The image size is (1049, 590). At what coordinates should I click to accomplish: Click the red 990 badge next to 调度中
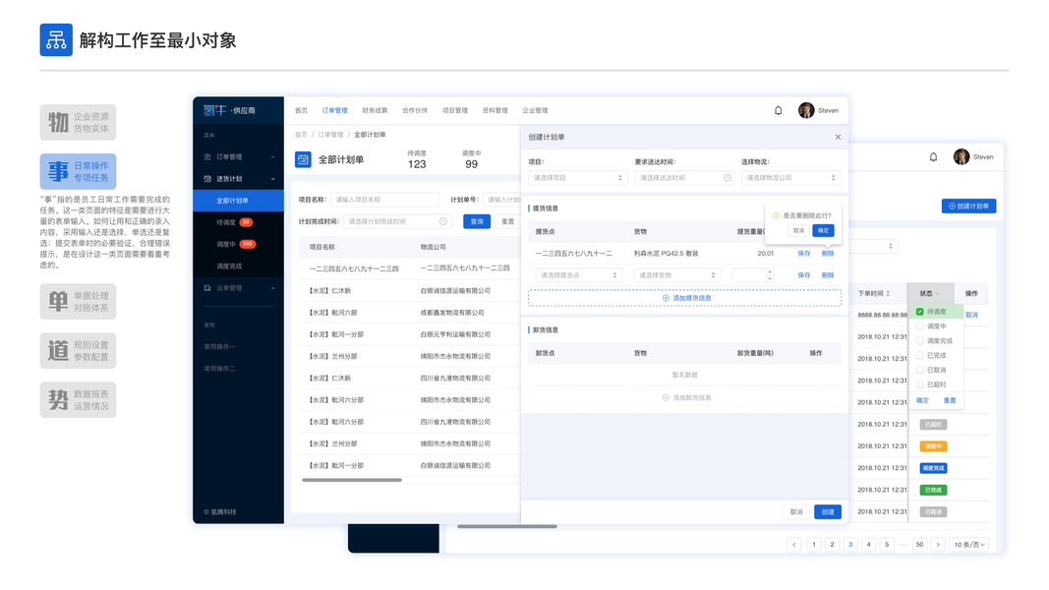pyautogui.click(x=248, y=244)
